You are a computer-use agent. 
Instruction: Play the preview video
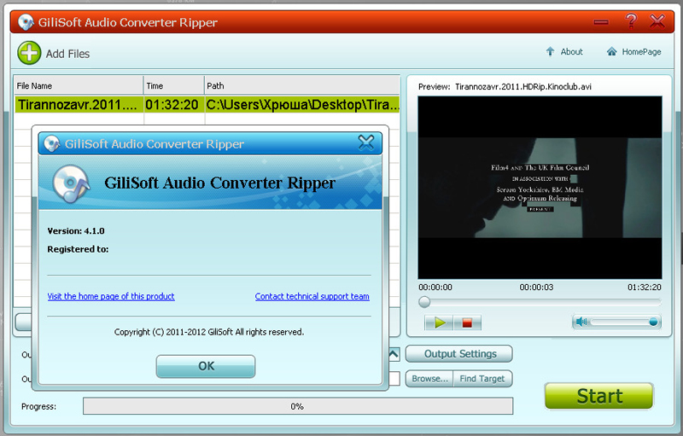(439, 323)
